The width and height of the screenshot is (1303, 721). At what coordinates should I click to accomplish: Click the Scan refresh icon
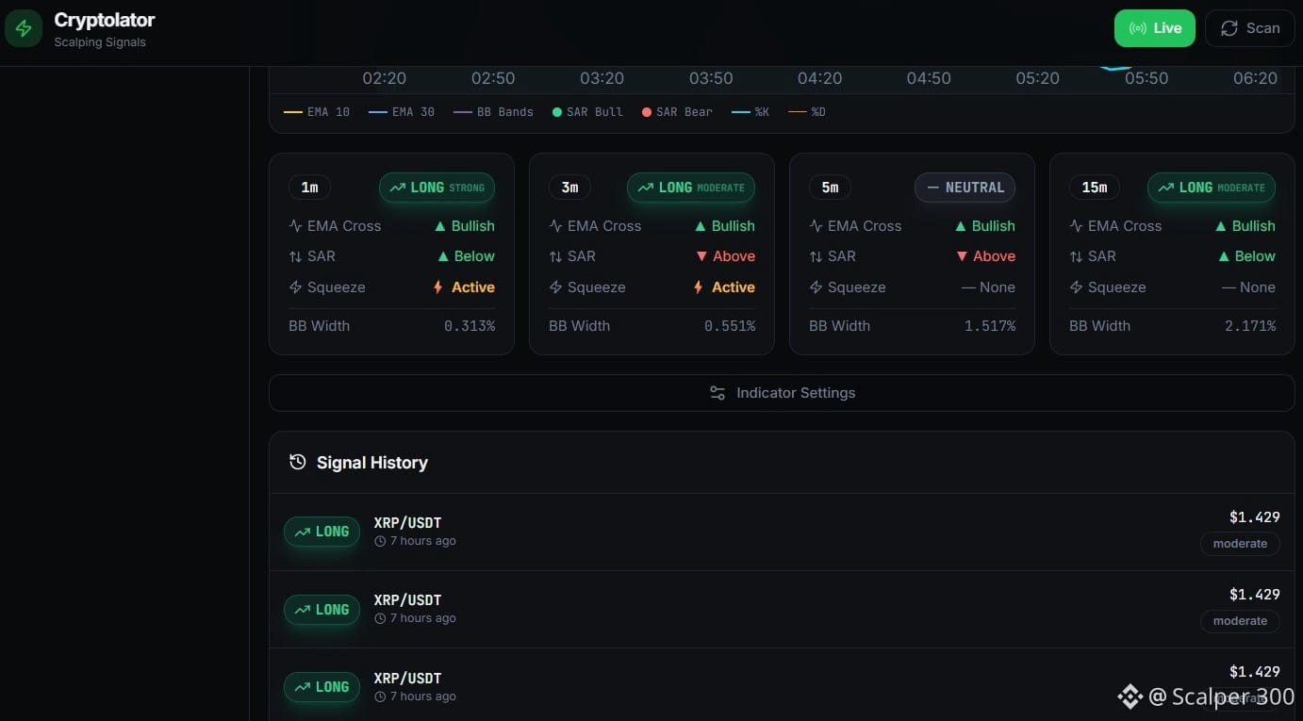(x=1229, y=28)
